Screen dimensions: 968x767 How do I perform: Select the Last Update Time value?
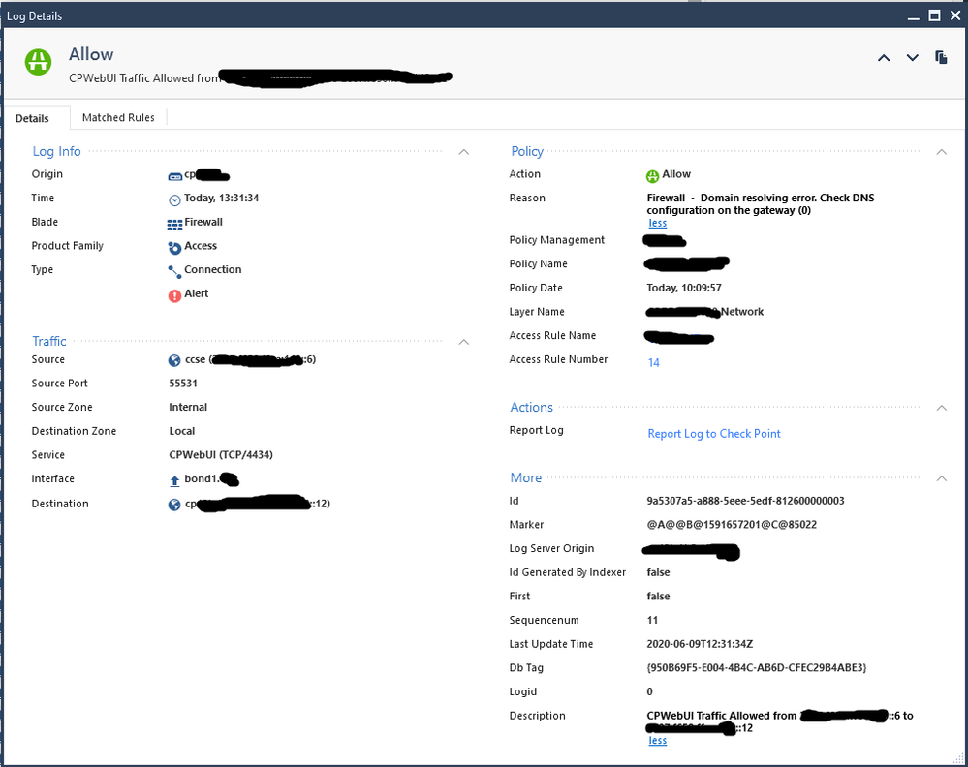point(700,644)
